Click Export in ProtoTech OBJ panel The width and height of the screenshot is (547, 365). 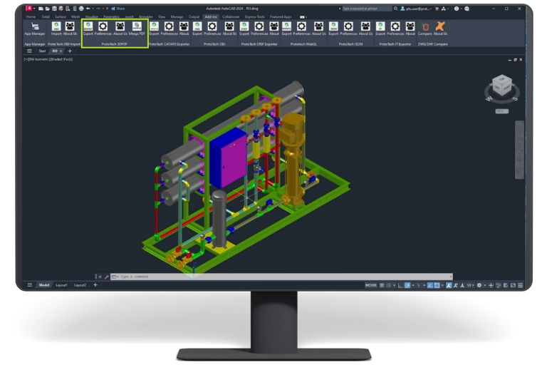tap(197, 29)
